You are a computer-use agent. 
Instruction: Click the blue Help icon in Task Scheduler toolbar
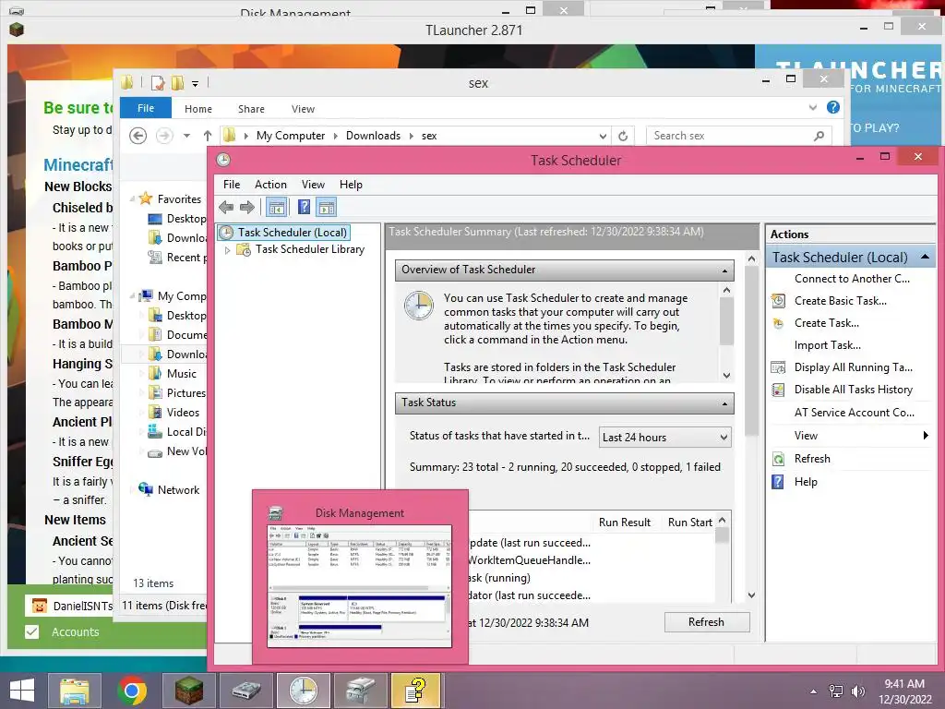coord(304,208)
